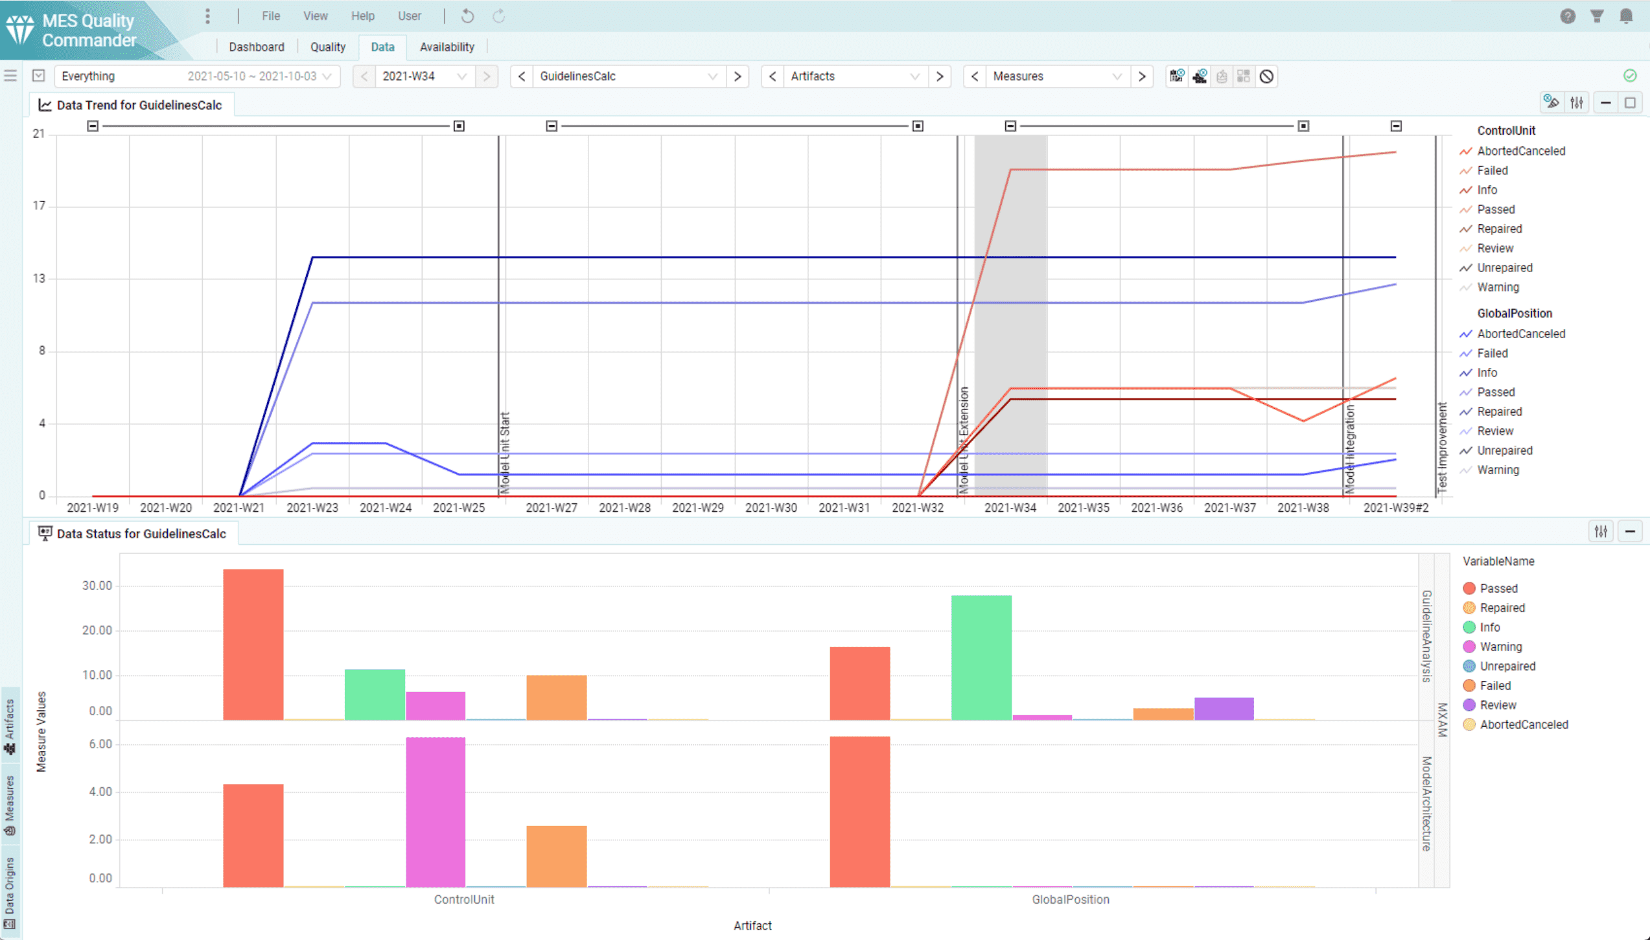
Task: Switch to the Quality tab
Action: [x=327, y=47]
